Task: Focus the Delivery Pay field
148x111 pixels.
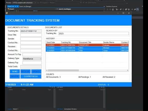Action: click(x=32, y=63)
